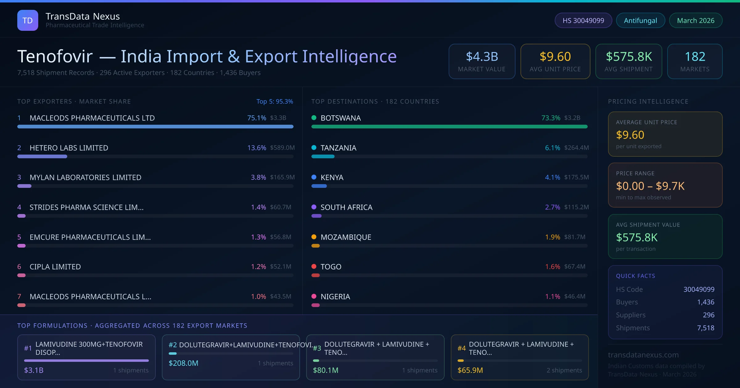
Task: Click Kenya's blue dot marker
Action: [314, 177]
